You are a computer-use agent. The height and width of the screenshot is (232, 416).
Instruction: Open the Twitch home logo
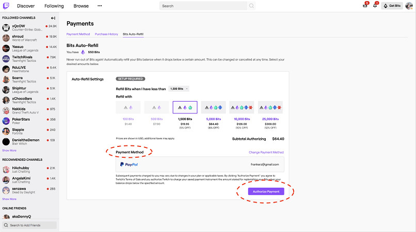6,6
